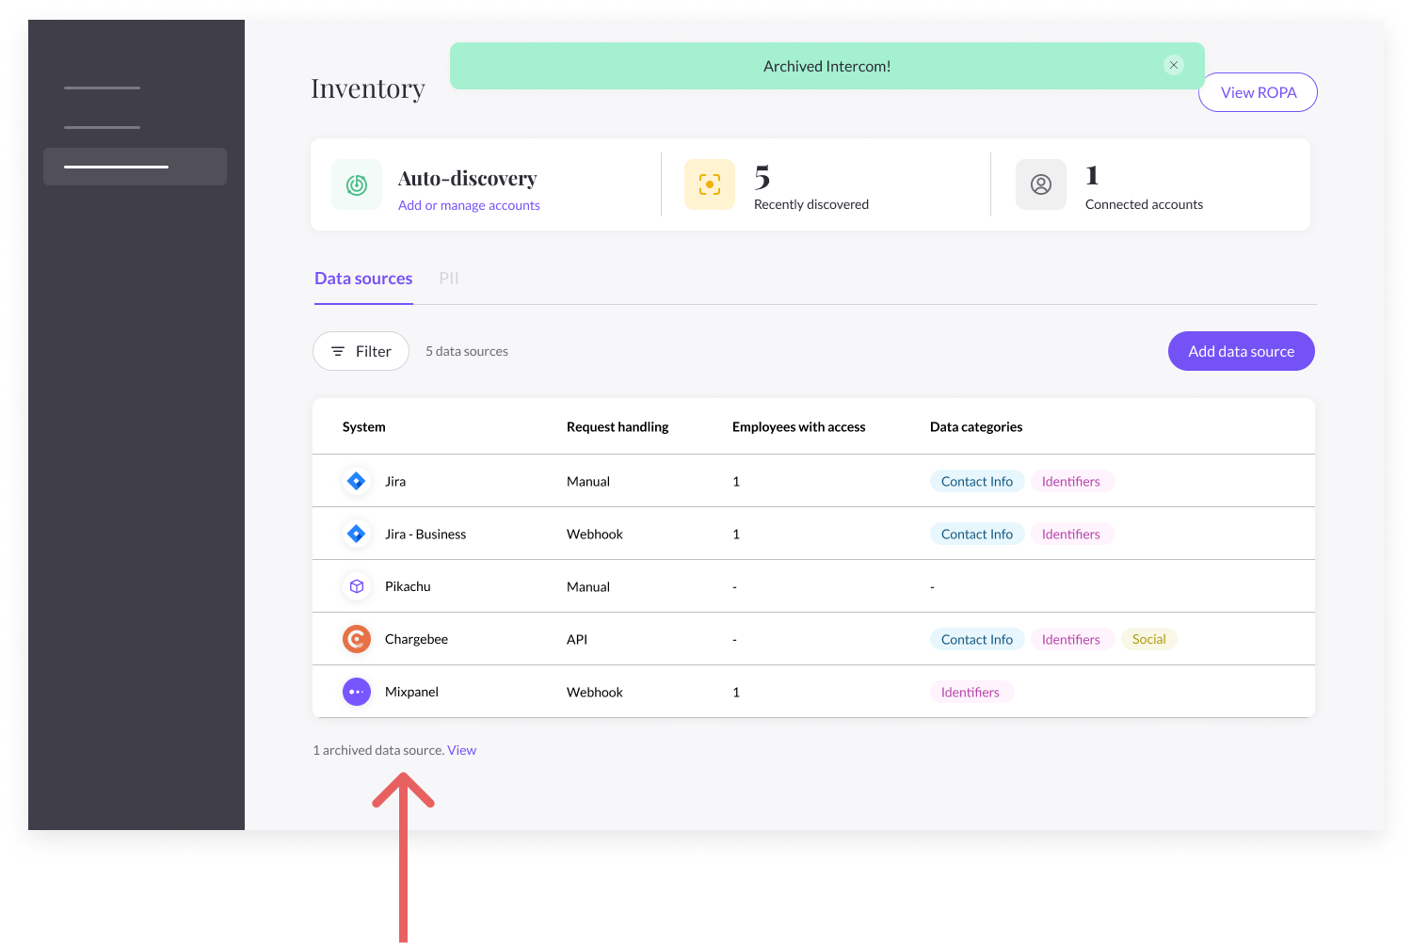1412x943 pixels.
Task: Open the first sidebar menu item
Action: click(103, 88)
